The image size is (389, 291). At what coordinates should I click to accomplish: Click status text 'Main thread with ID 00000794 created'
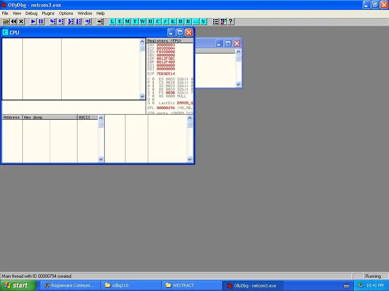coord(37,276)
